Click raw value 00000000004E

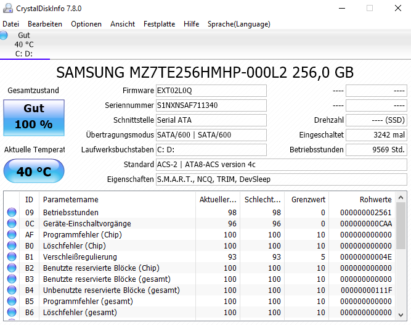point(366,257)
